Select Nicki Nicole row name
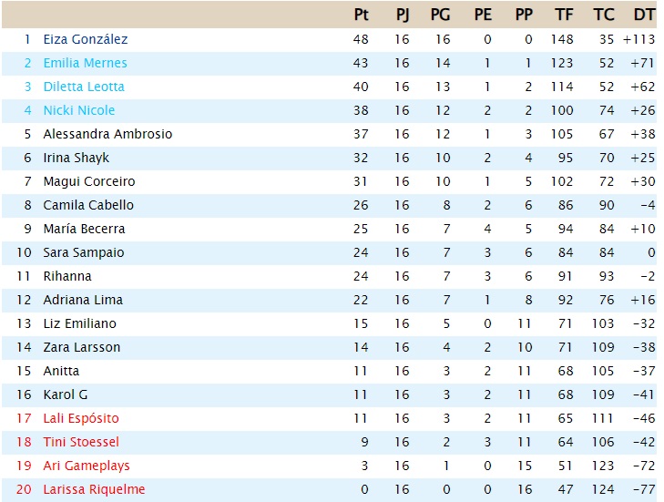This screenshot has width=664, height=502. [x=78, y=110]
